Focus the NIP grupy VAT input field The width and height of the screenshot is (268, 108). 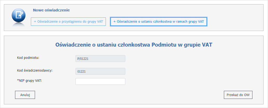pyautogui.click(x=100, y=81)
